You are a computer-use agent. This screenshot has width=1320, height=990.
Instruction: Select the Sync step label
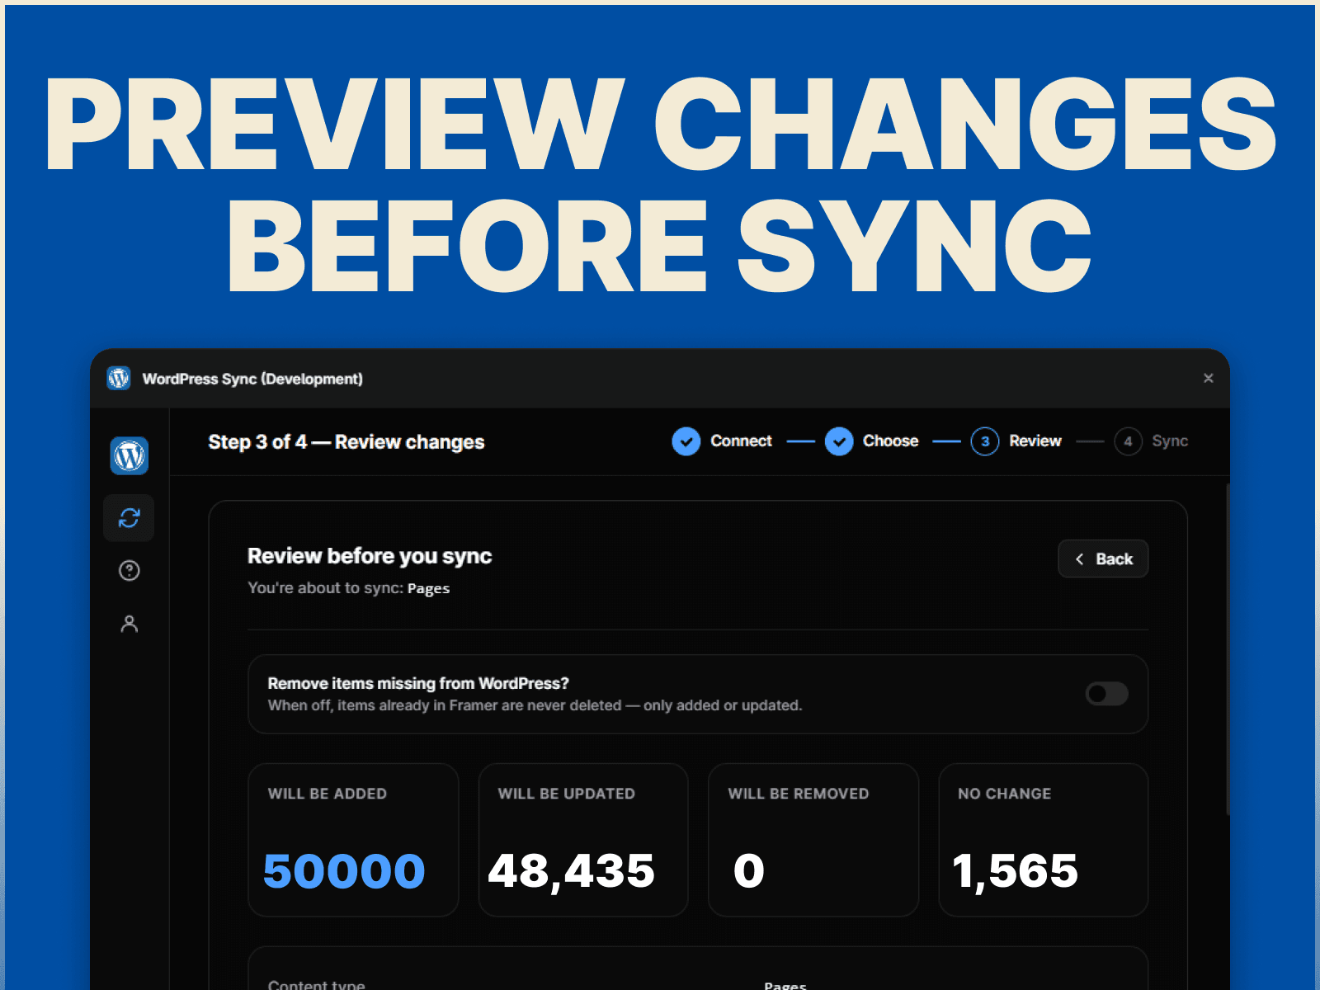[x=1170, y=441]
